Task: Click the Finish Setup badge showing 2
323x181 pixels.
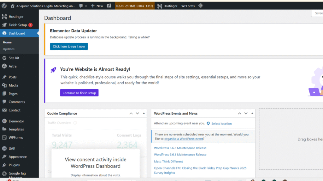Action: [31, 25]
